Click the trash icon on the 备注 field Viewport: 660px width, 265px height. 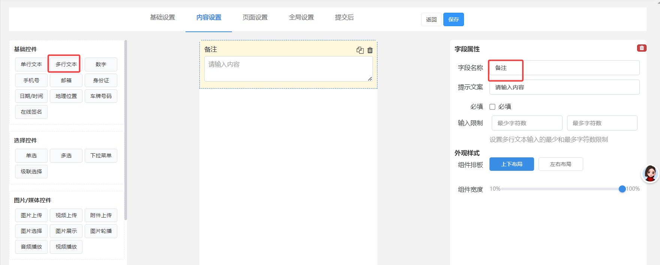click(370, 50)
